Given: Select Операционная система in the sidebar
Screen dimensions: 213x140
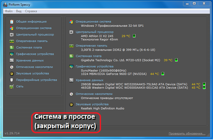Looking at the screenshot, I should 34,28.
